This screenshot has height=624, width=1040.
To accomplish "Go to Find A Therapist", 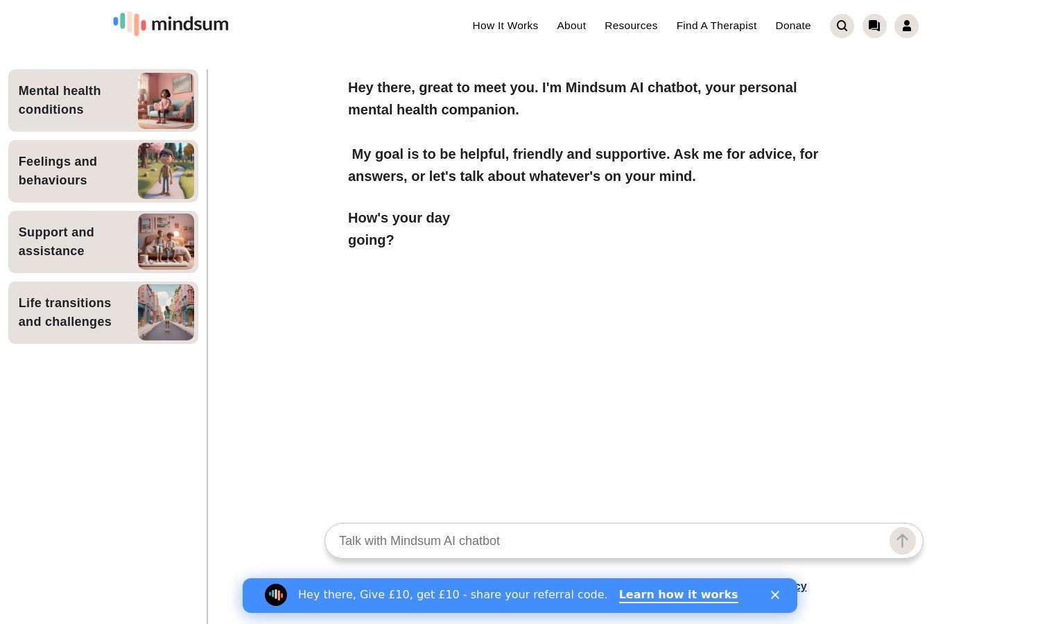I will (716, 26).
